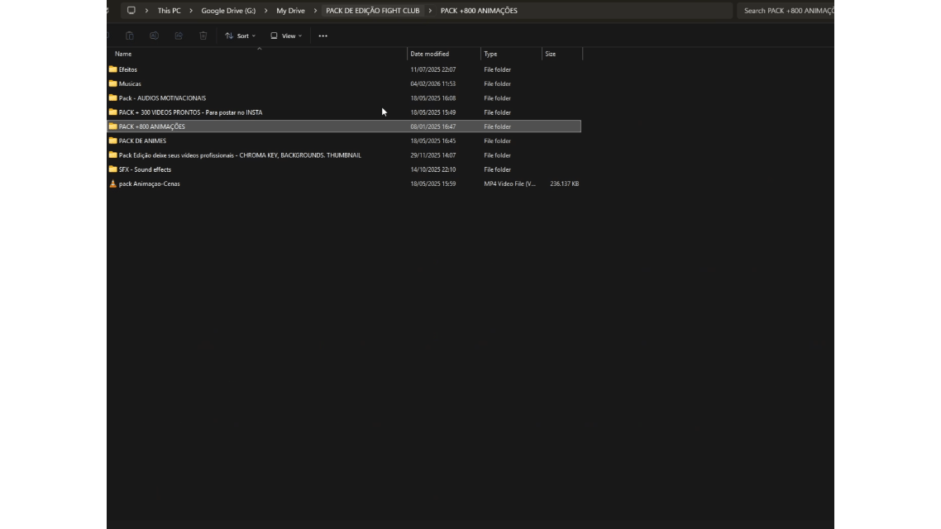Click the Rename icon in toolbar
Viewport: 941px width, 529px height.
coord(154,36)
